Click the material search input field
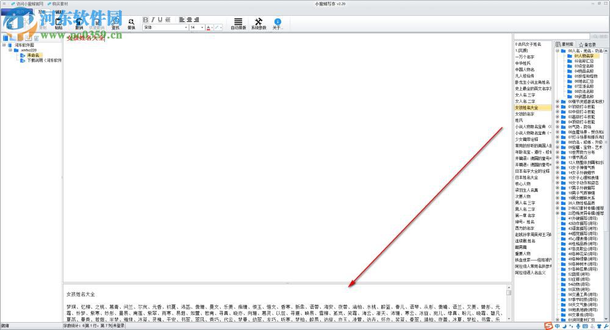The height and width of the screenshot is (330, 610). pos(552,36)
